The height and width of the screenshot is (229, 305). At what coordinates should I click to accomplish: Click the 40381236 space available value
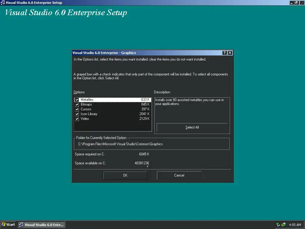point(142,163)
